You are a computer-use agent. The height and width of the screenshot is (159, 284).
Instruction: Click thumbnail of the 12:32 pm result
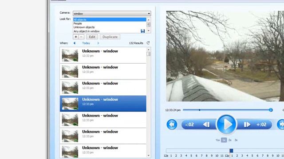coord(70,55)
